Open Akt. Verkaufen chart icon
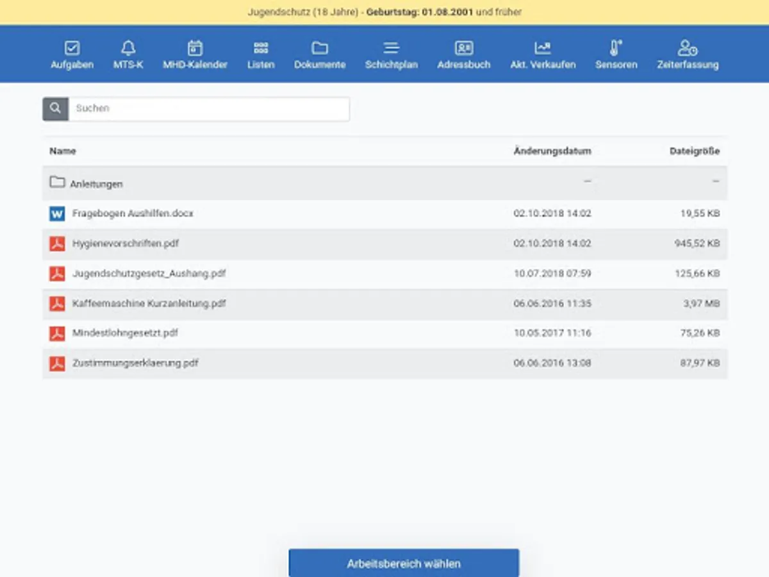This screenshot has width=769, height=577. pyautogui.click(x=542, y=48)
